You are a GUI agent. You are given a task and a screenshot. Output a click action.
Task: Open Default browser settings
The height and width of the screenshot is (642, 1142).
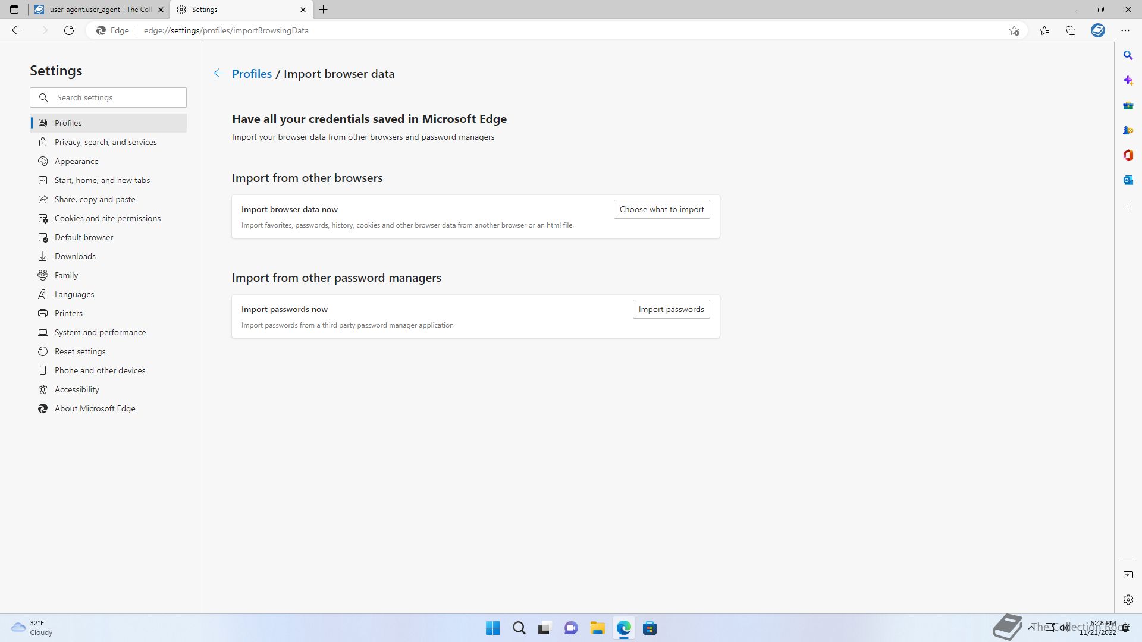(108, 237)
